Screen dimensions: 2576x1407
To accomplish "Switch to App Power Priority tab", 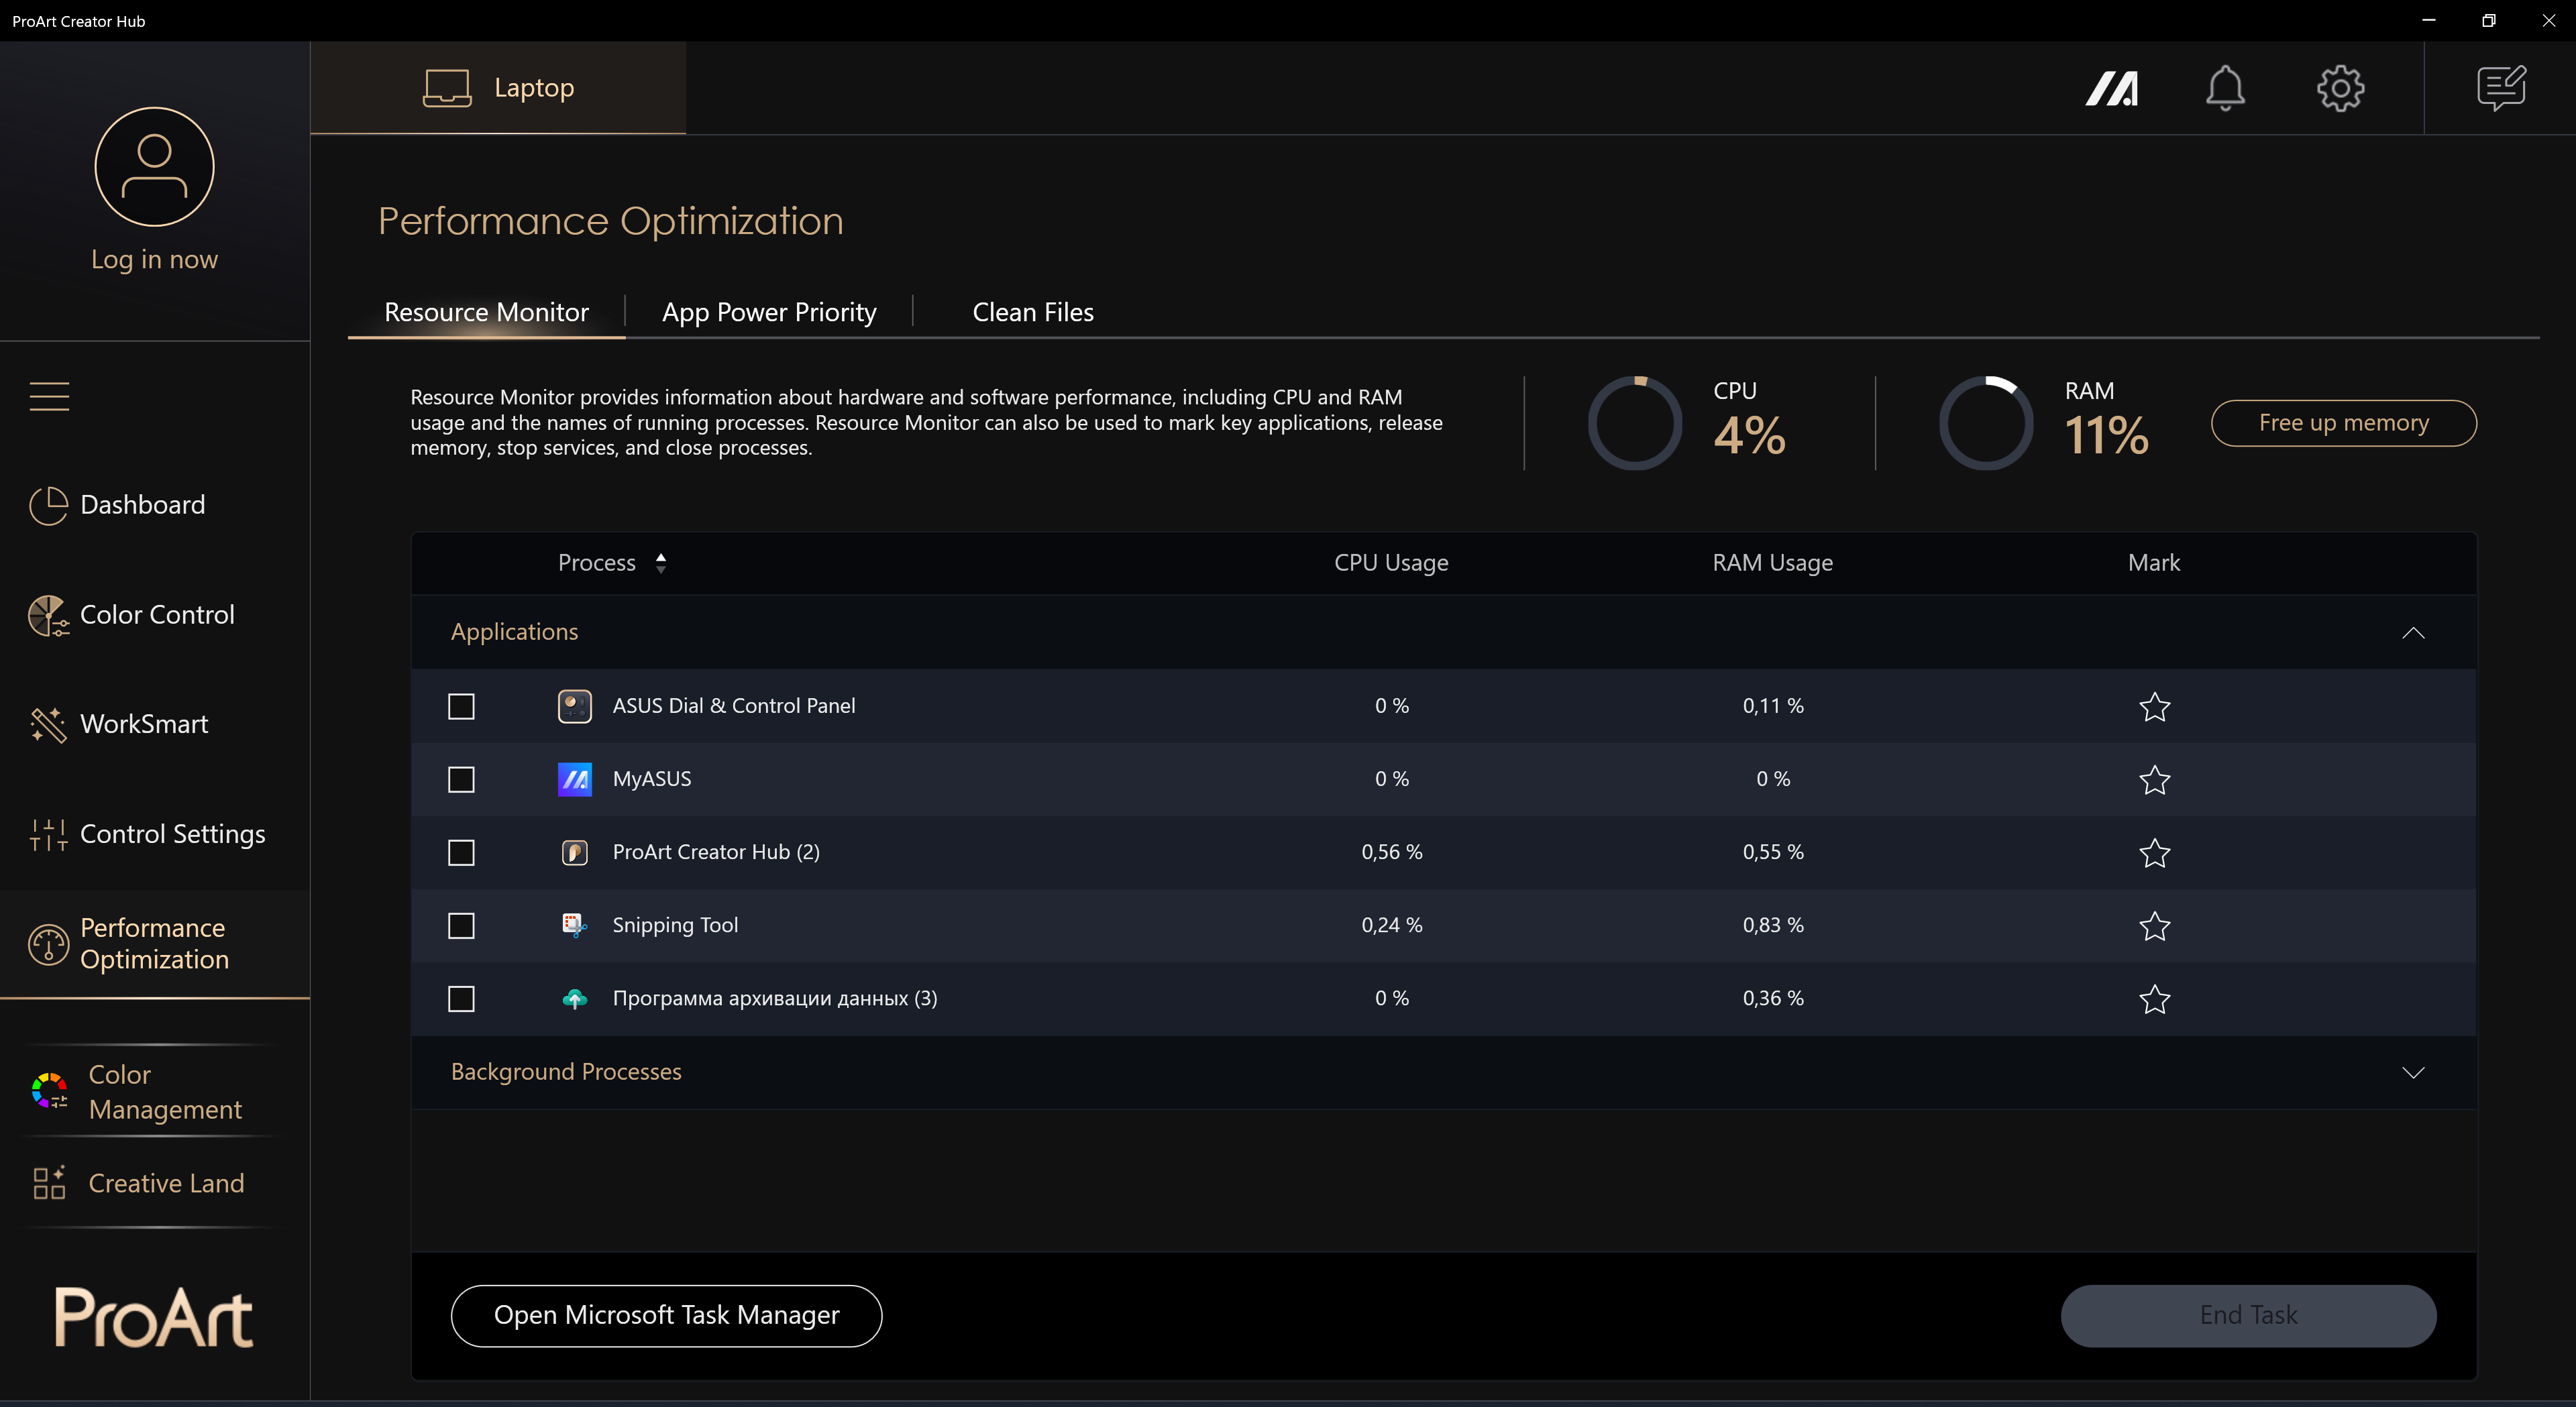I will point(769,312).
